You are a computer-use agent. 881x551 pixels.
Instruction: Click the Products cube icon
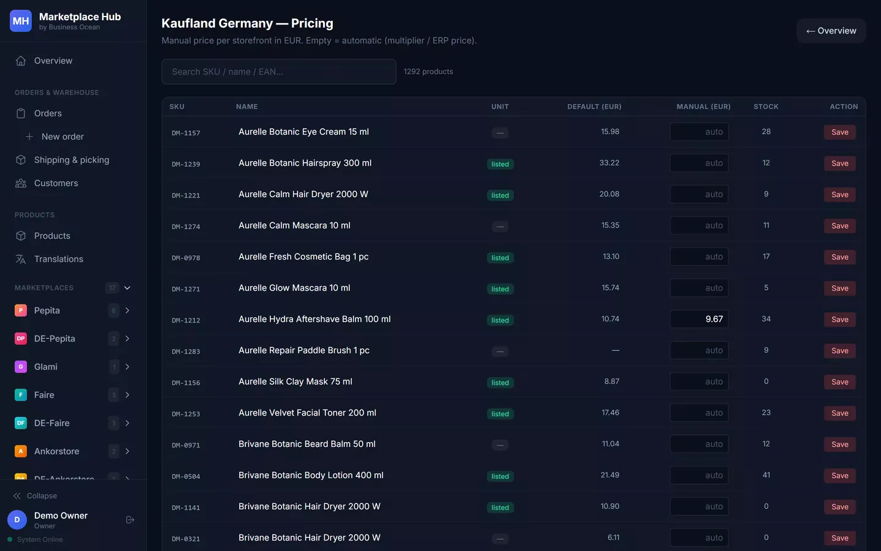tap(21, 236)
